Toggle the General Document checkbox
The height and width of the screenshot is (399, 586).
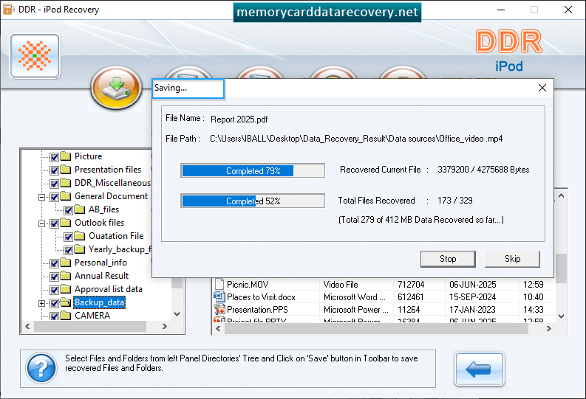tap(54, 197)
